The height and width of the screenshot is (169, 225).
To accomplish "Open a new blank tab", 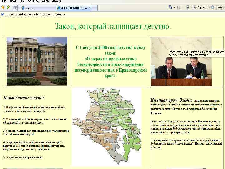I will [95, 8].
